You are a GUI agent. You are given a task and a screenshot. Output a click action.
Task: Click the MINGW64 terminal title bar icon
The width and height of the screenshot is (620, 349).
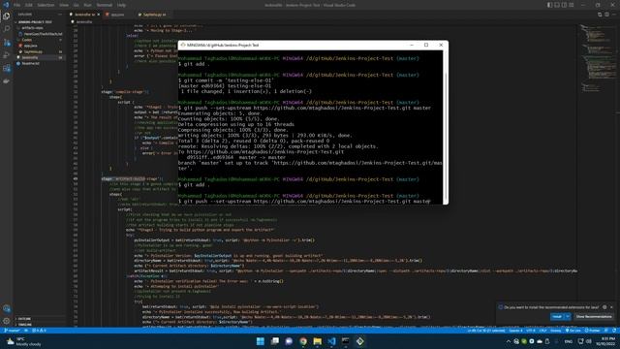pyautogui.click(x=183, y=46)
